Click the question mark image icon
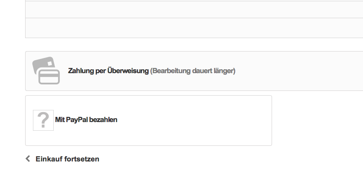The width and height of the screenshot is (363, 174). (x=43, y=120)
